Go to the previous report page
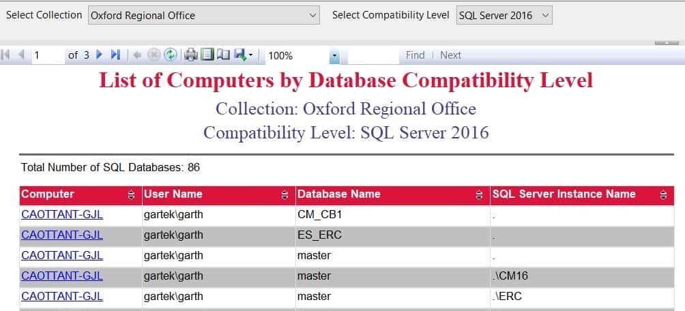 (21, 55)
